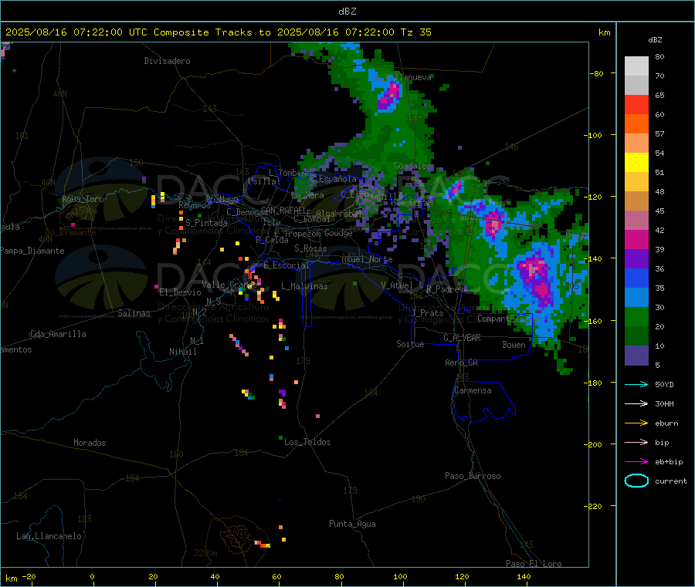Image resolution: width=695 pixels, height=587 pixels.
Task: Click the 'El_Desvio' map label
Action: [x=180, y=292]
